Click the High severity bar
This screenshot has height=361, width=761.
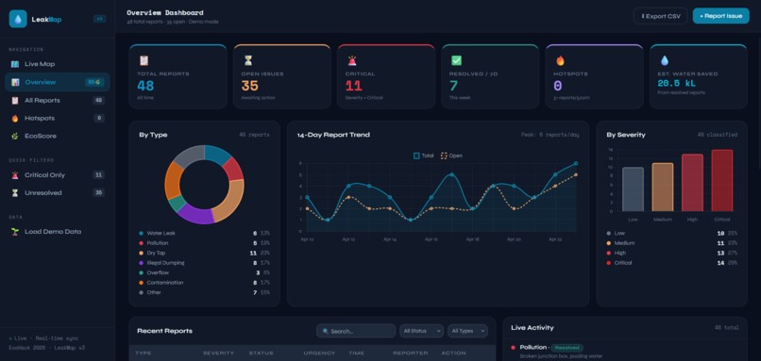692,183
